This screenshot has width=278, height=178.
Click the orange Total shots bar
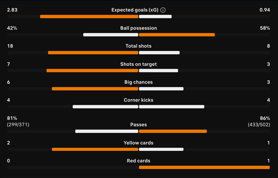tap(93, 53)
